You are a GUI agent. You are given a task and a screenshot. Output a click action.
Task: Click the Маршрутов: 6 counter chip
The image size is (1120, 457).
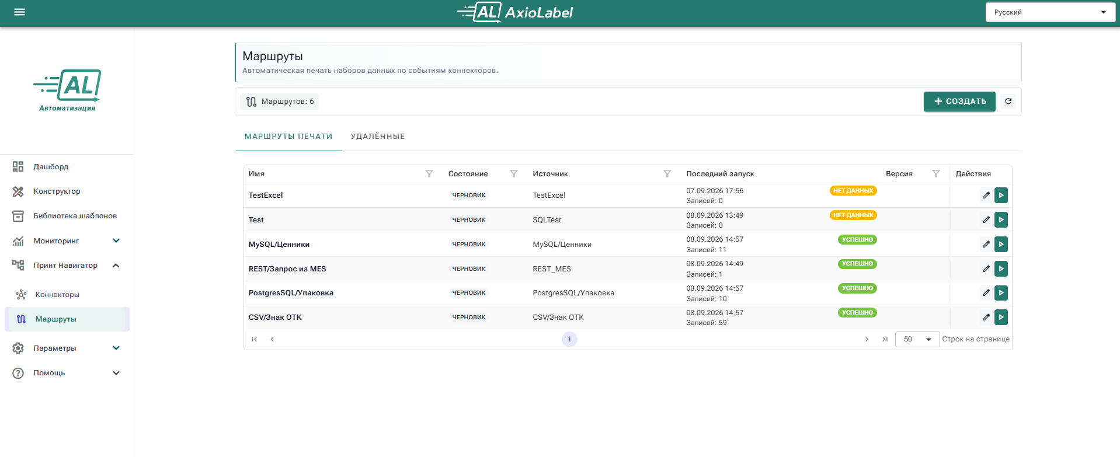(x=280, y=102)
